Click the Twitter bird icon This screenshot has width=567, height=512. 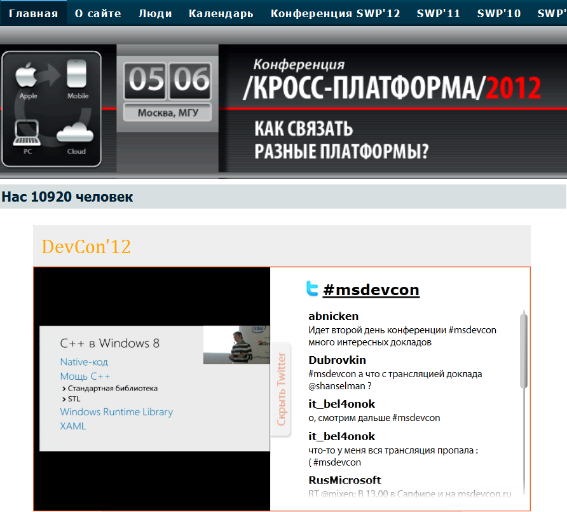click(313, 288)
